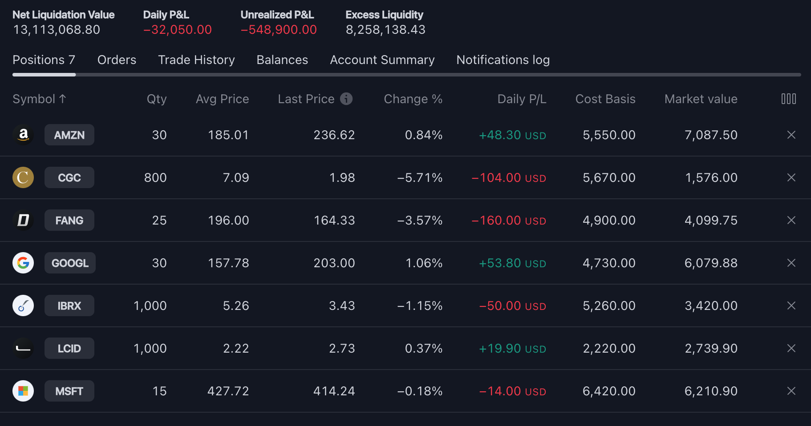Select the MSFT symbol badge

pyautogui.click(x=69, y=391)
